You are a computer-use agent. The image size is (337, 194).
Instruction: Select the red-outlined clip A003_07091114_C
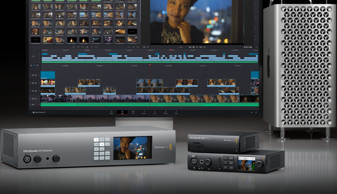pyautogui.click(x=120, y=15)
